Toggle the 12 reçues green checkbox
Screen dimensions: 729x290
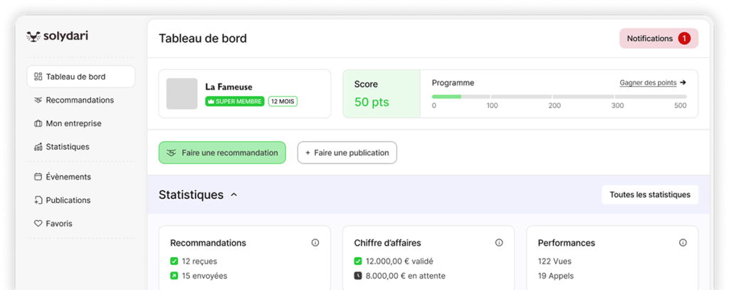pyautogui.click(x=174, y=261)
